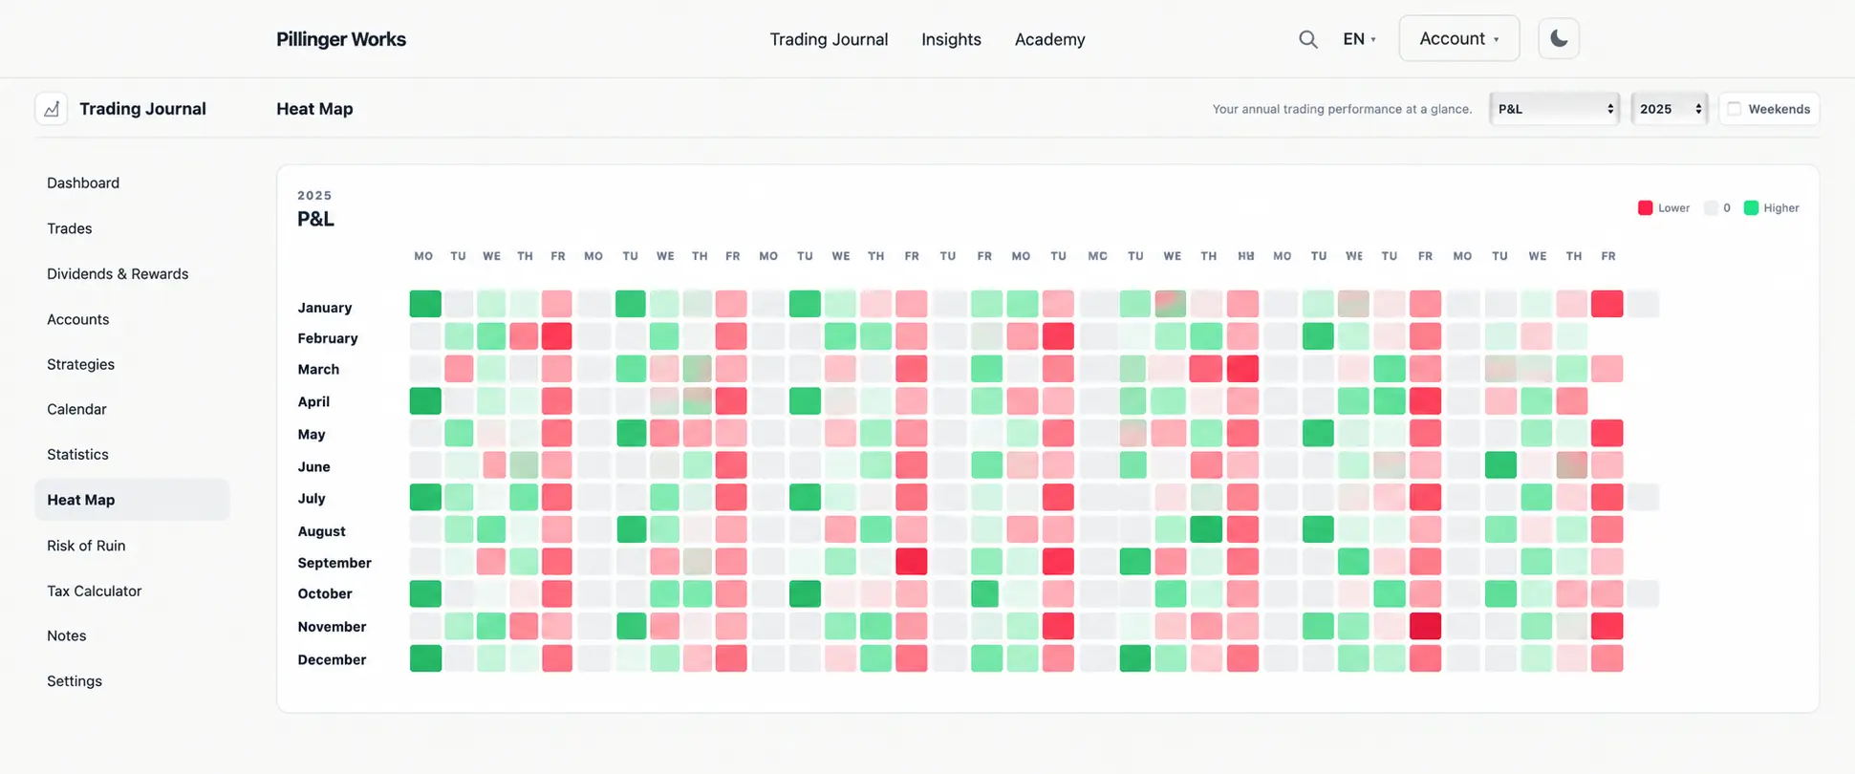The width and height of the screenshot is (1855, 774).
Task: Click the last red cell in November row
Action: pyautogui.click(x=1607, y=626)
